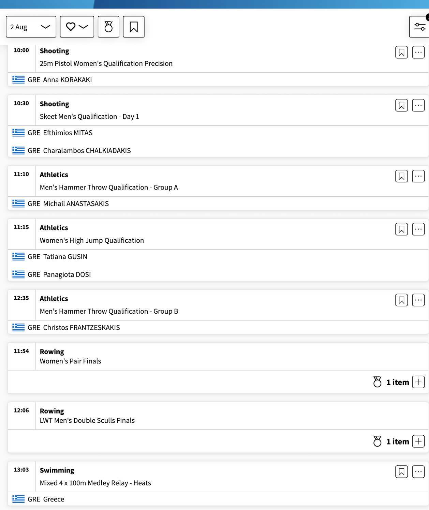Image resolution: width=429 pixels, height=510 pixels.
Task: Expand the favourites heart dropdown
Action: 77,27
